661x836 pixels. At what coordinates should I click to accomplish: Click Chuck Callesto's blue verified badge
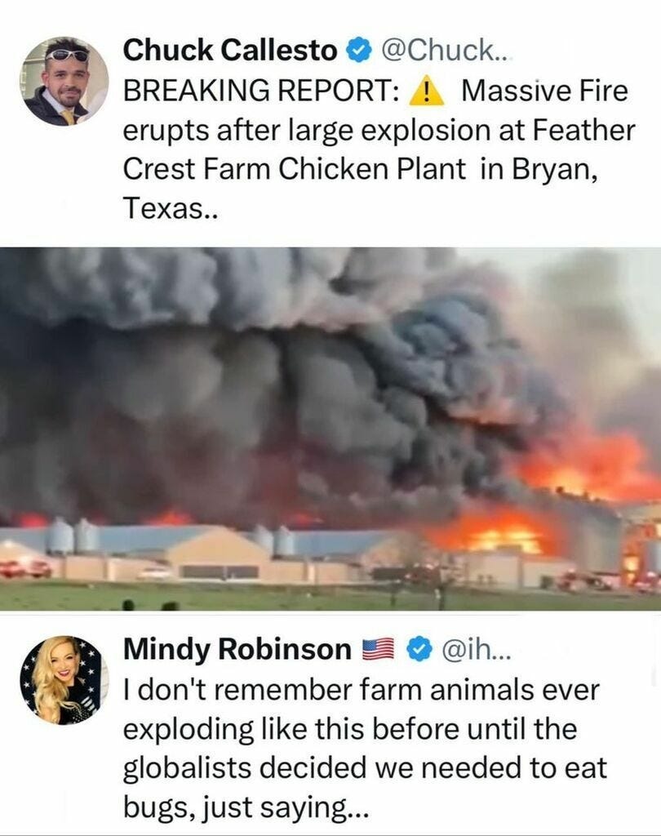(x=359, y=51)
